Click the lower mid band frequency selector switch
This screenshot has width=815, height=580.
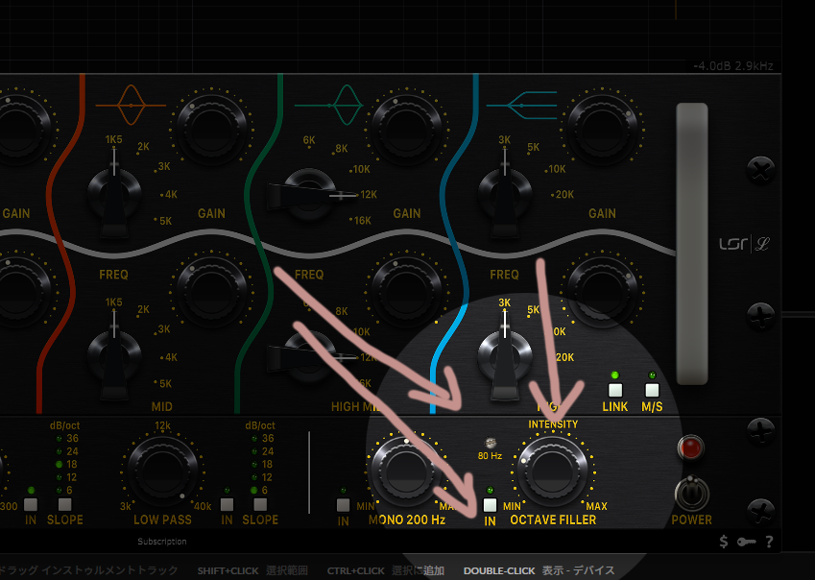click(114, 356)
